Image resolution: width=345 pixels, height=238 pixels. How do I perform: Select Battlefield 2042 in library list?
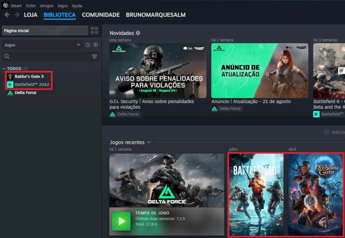(32, 84)
